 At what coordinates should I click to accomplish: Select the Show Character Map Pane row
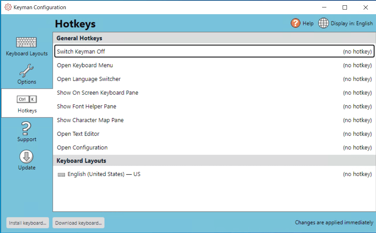point(214,120)
